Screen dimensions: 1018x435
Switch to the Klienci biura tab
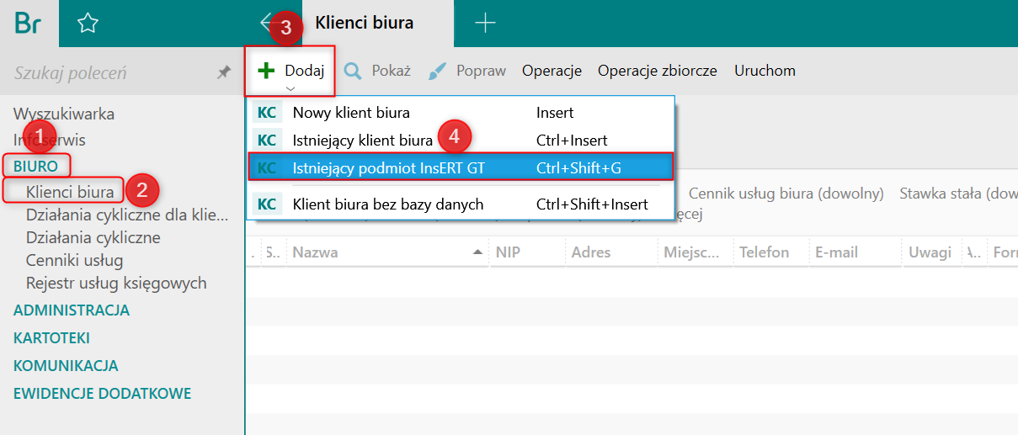pos(364,23)
